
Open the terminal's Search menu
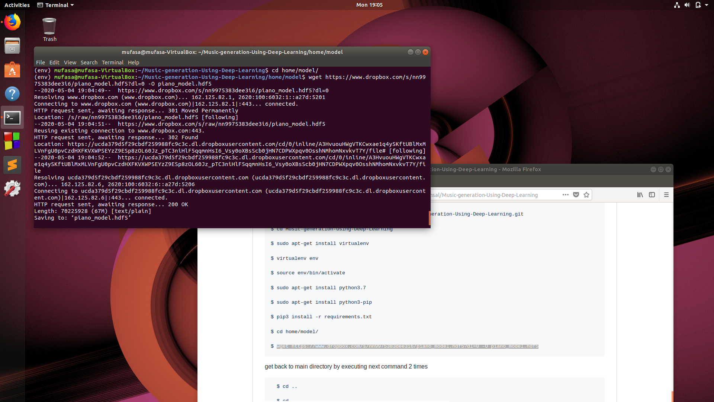tap(89, 63)
